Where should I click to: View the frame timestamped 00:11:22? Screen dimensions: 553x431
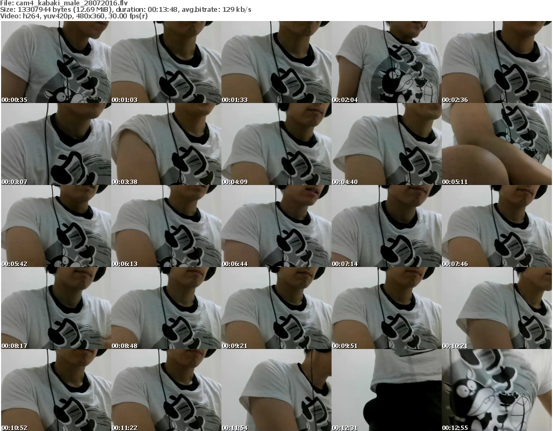click(166, 390)
